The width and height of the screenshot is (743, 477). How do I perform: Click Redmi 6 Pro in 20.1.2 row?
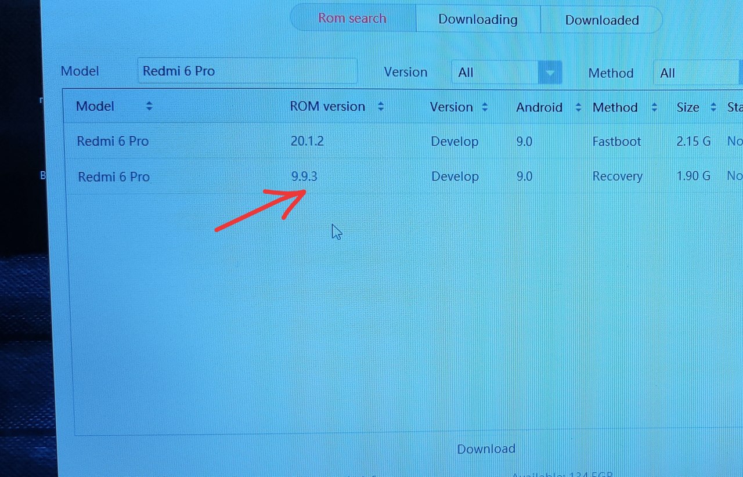[x=113, y=141]
